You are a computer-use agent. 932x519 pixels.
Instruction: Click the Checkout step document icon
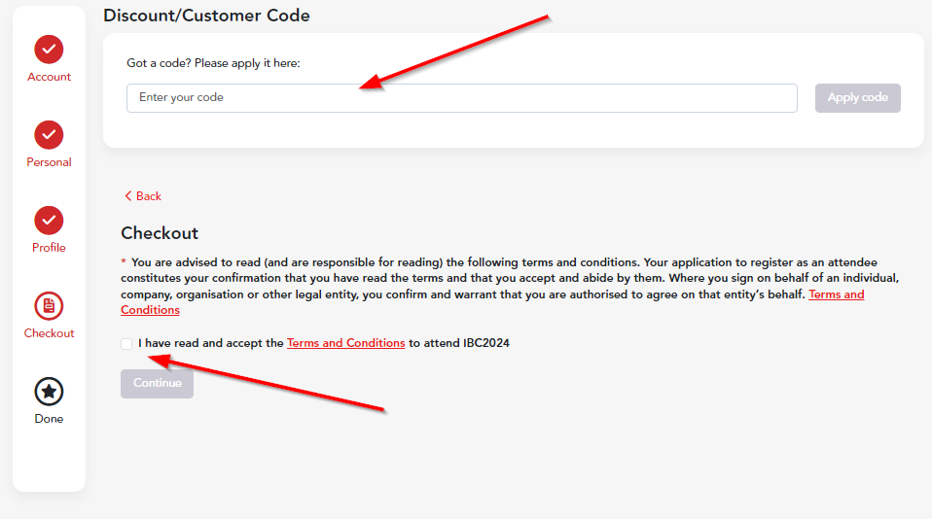[x=49, y=306]
